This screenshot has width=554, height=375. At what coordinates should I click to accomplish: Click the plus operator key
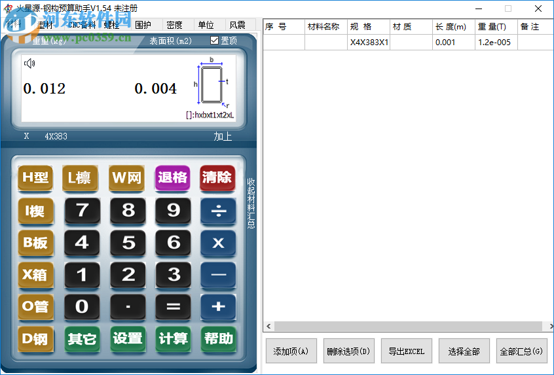coord(218,306)
